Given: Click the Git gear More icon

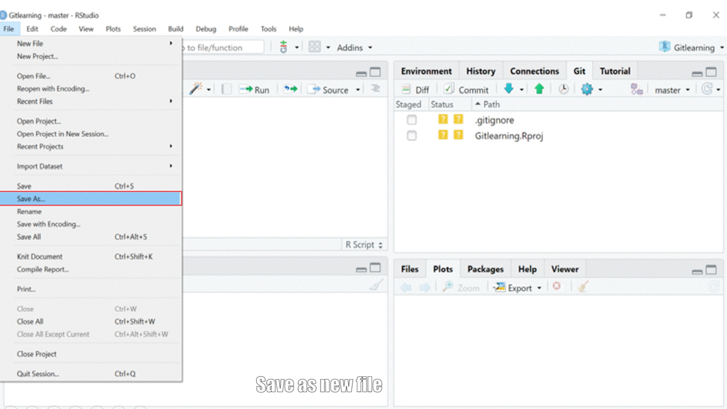Looking at the screenshot, I should click(586, 89).
